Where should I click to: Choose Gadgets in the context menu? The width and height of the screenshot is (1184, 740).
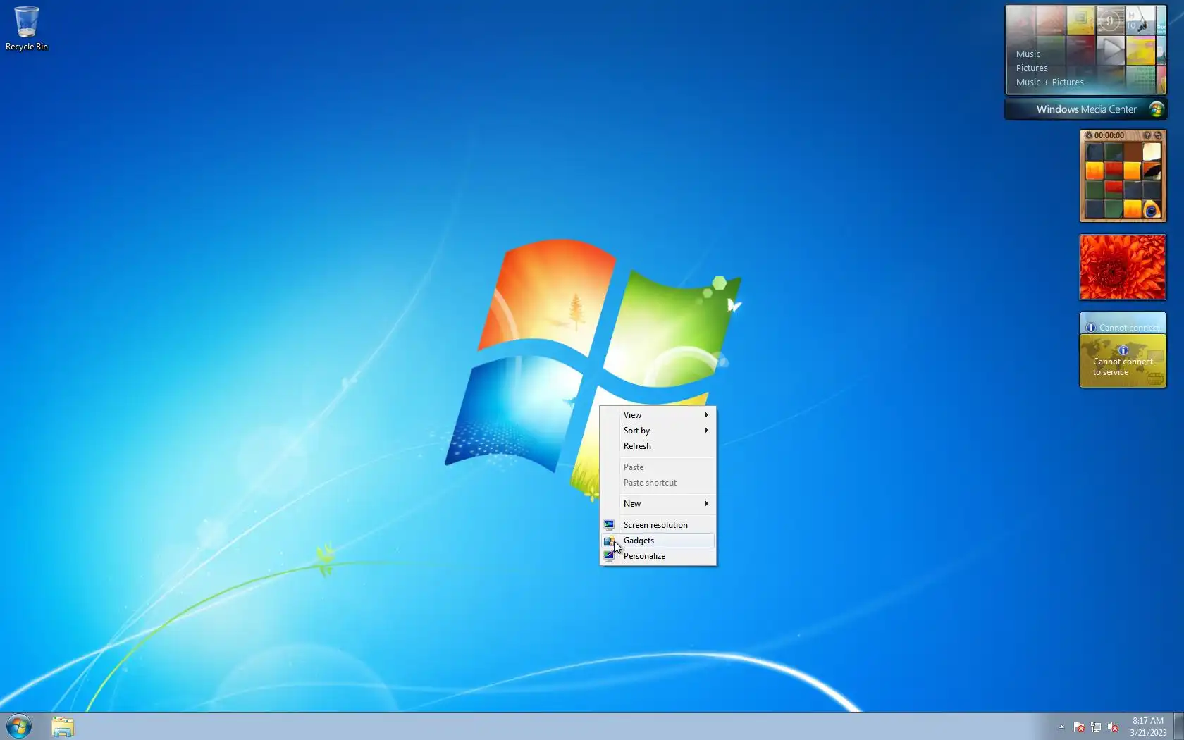(658, 541)
